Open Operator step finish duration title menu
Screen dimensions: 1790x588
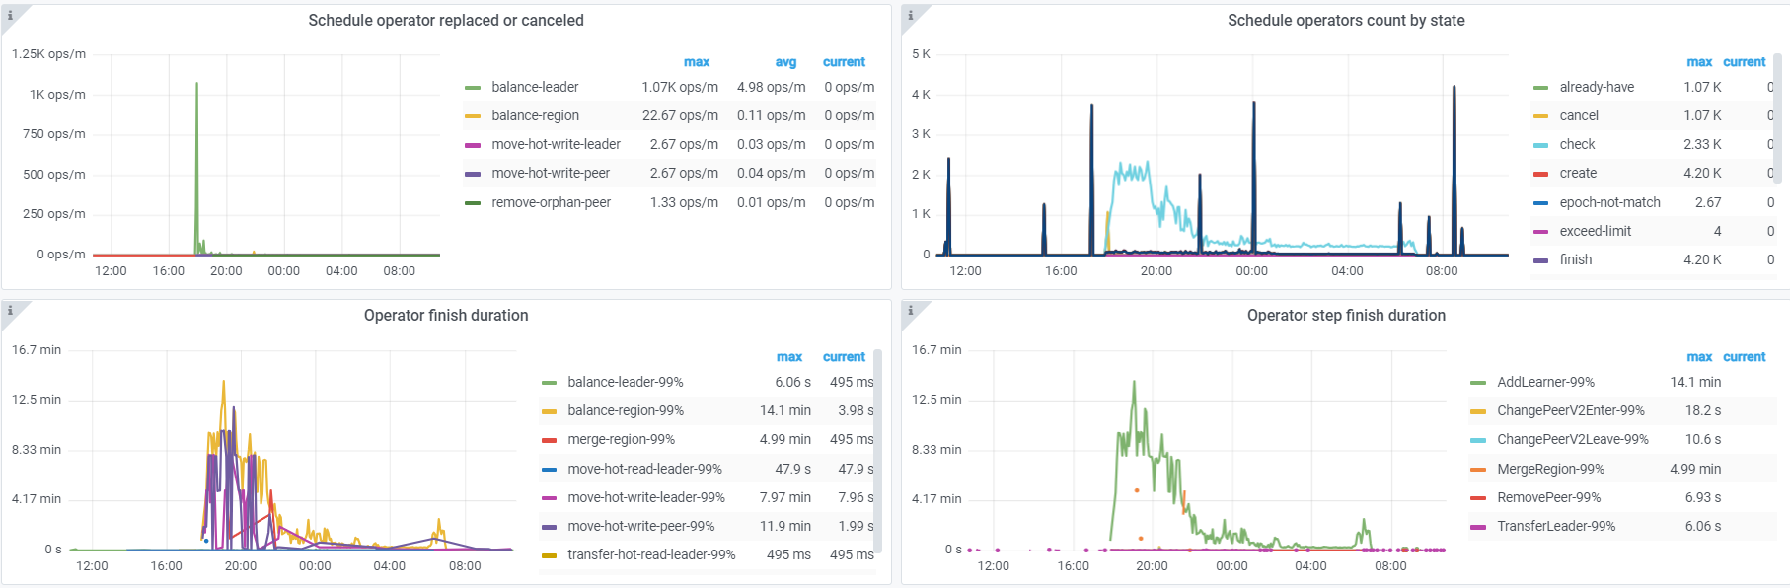tap(1346, 316)
